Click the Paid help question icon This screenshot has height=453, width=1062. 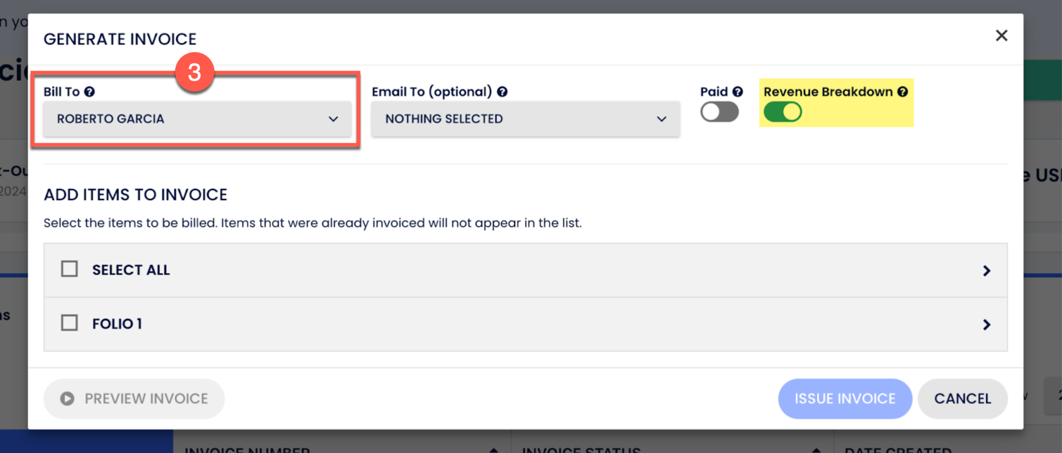(738, 92)
